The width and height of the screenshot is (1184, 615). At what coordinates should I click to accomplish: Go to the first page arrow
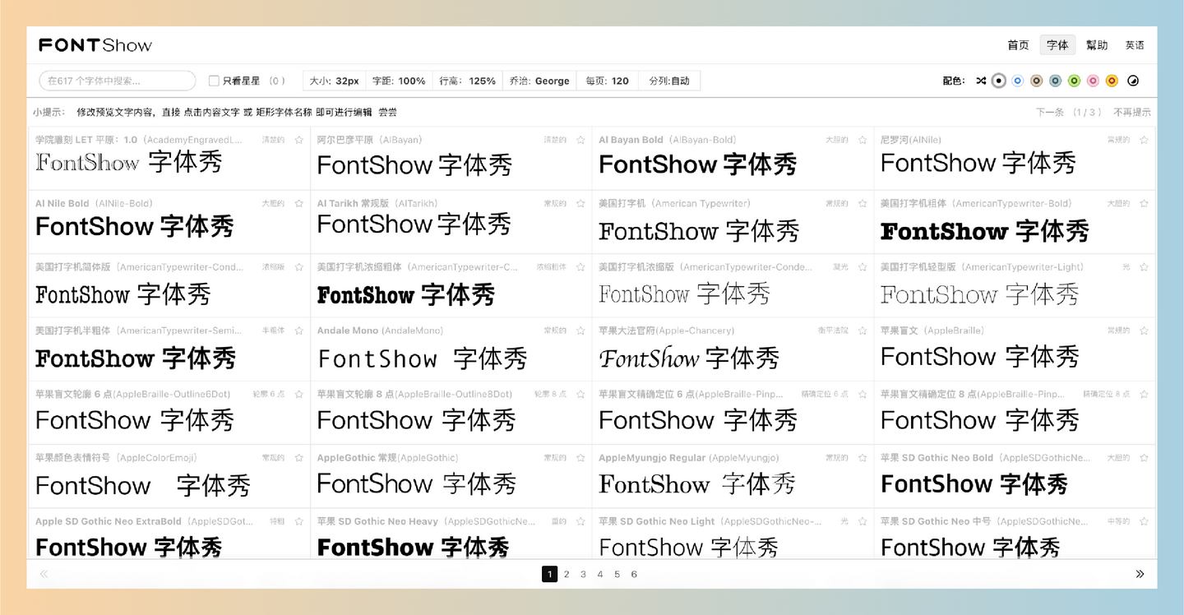coord(44,574)
